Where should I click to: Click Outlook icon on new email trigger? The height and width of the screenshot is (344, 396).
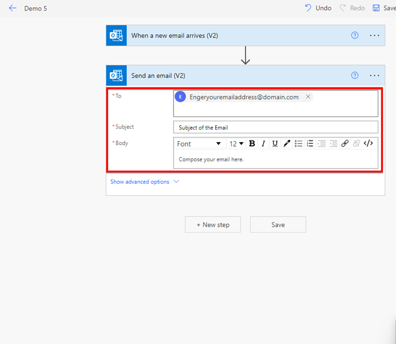coord(116,35)
